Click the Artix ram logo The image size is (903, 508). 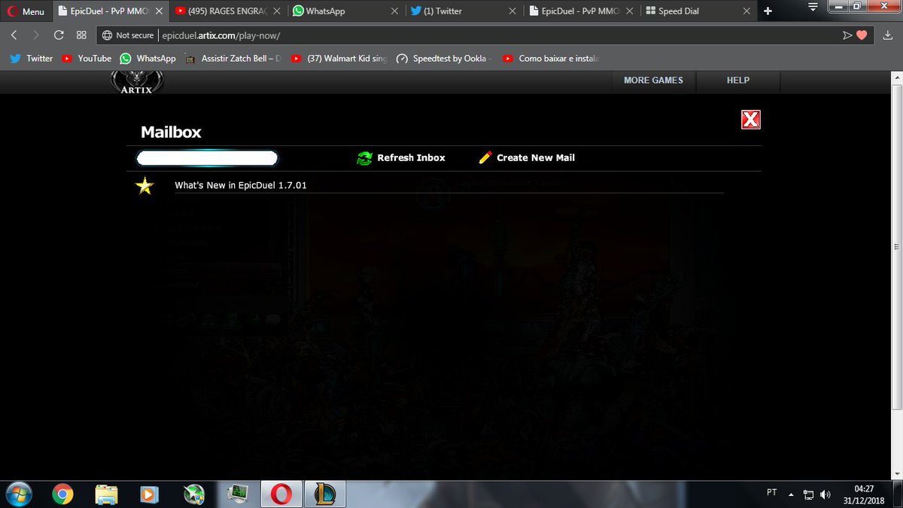pyautogui.click(x=135, y=83)
